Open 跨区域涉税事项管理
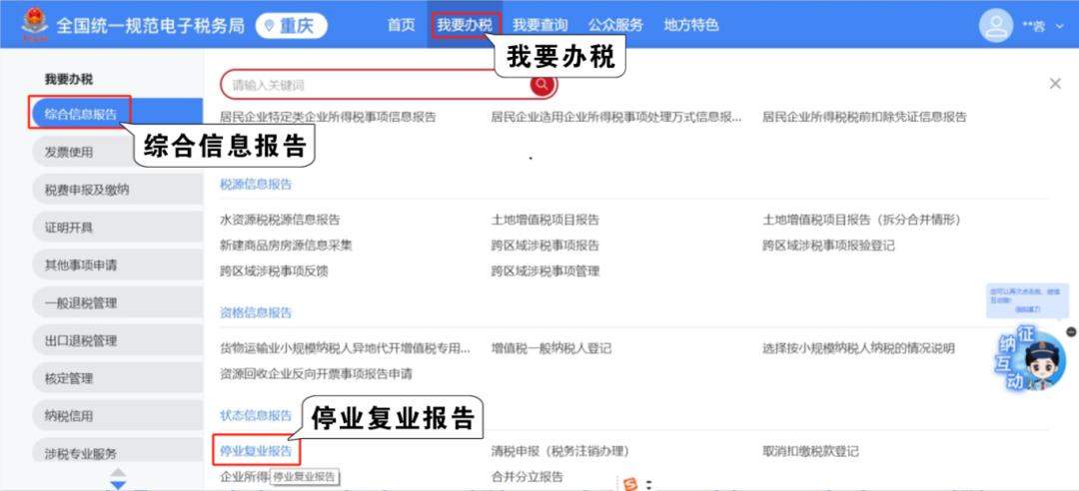 545,270
